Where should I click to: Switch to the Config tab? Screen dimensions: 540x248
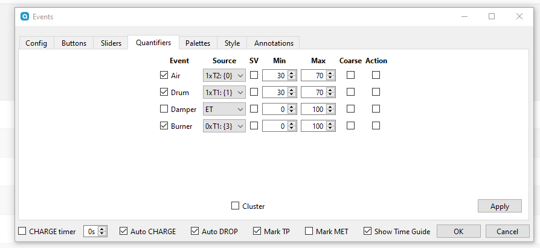[36, 43]
